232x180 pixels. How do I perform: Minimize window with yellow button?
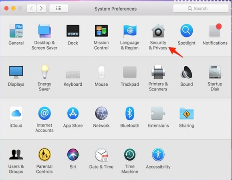(x=13, y=8)
